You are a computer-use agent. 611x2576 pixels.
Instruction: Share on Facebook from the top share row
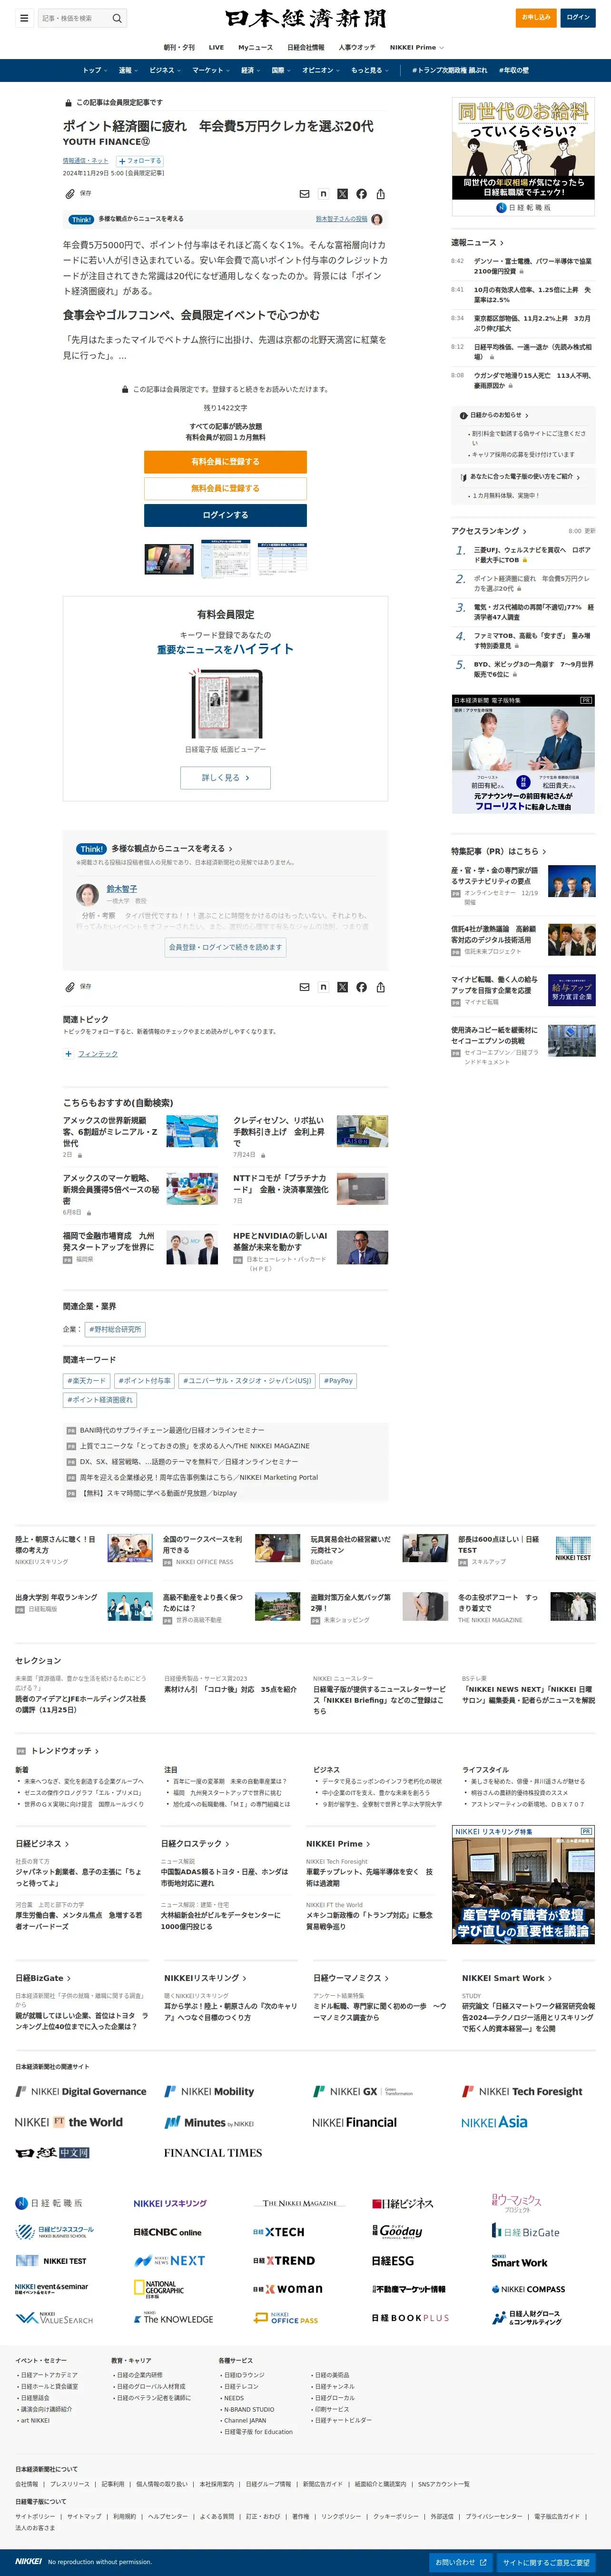tap(361, 194)
